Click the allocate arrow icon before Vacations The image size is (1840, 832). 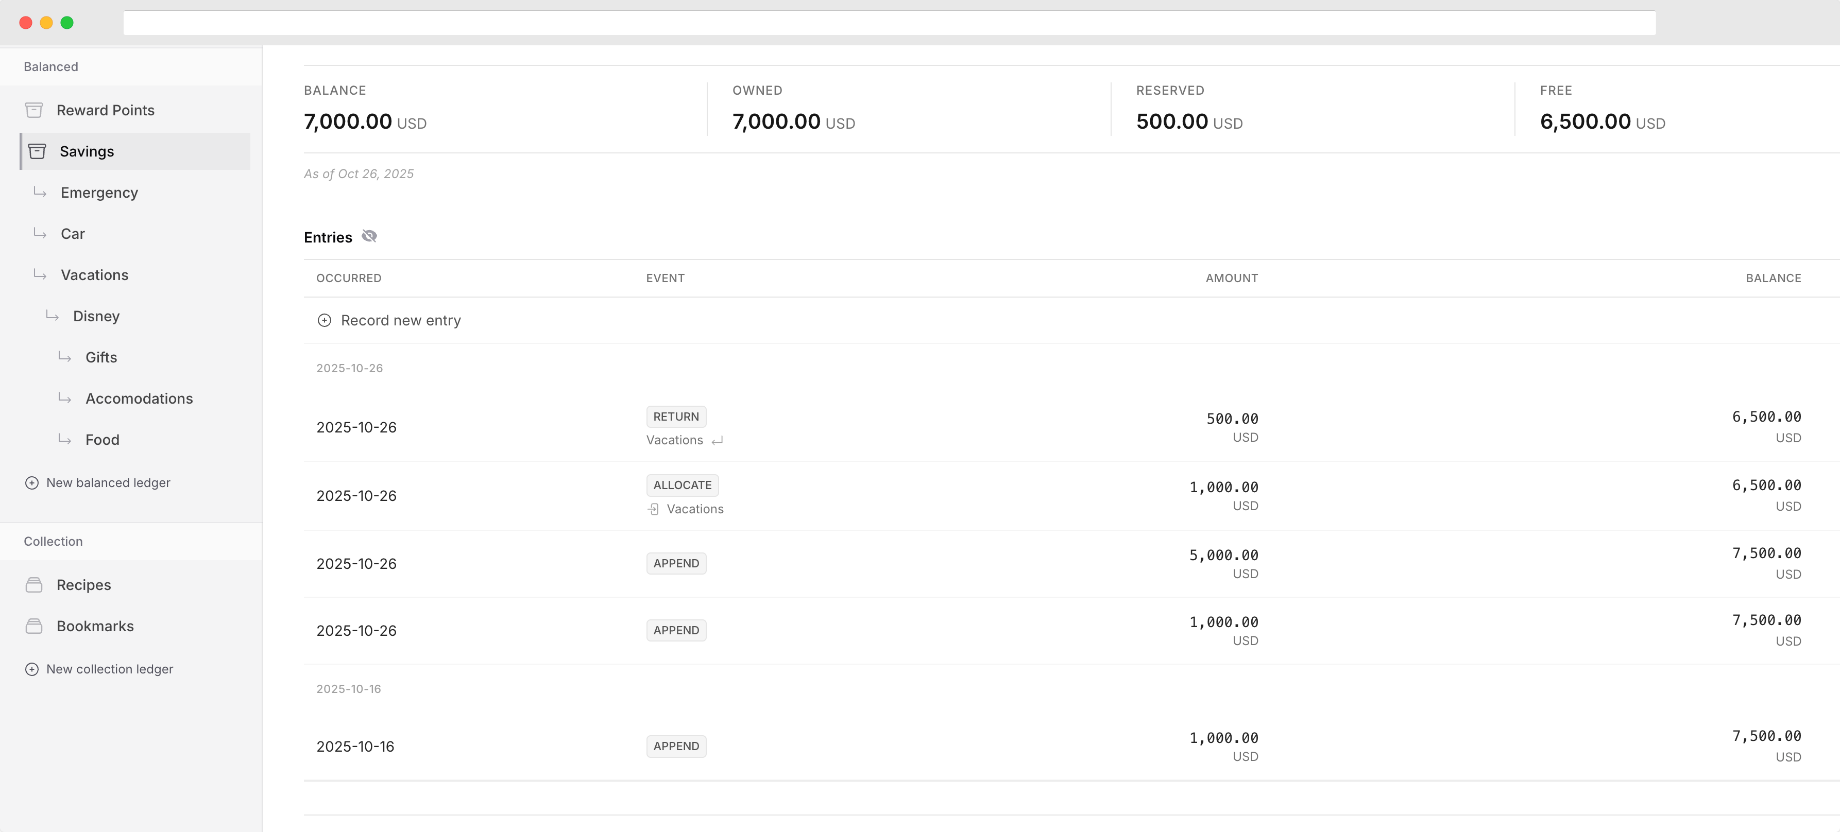click(x=653, y=509)
